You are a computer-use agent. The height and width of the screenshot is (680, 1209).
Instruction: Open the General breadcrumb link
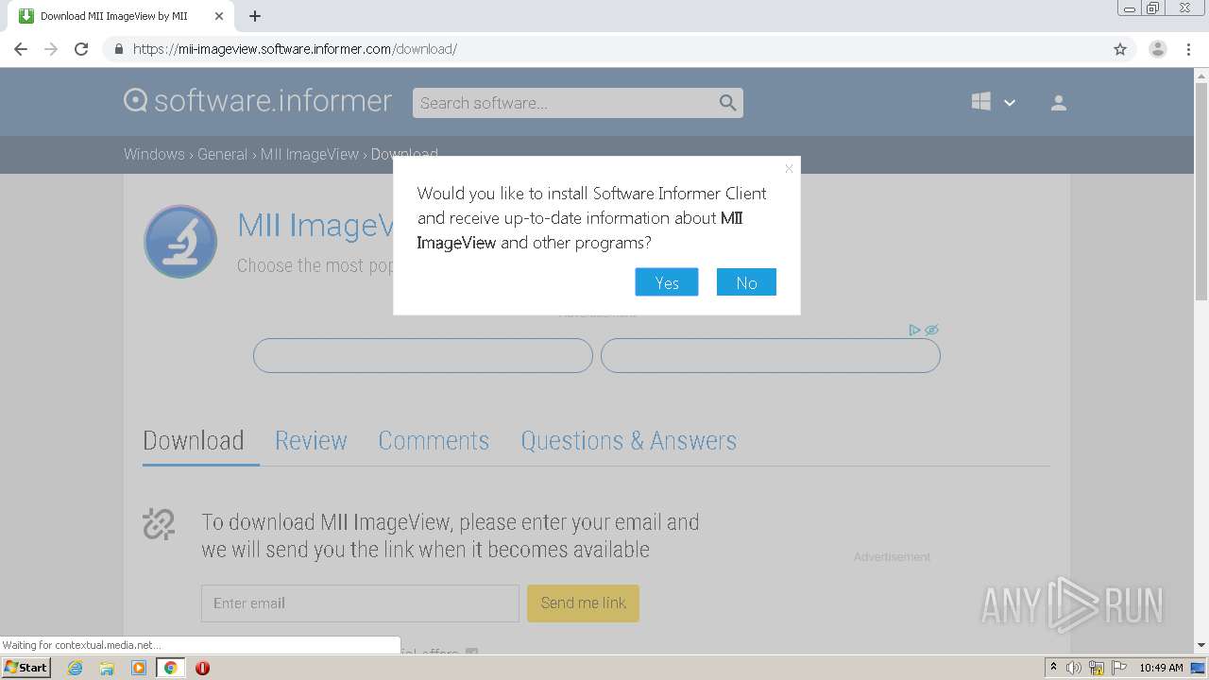222,154
